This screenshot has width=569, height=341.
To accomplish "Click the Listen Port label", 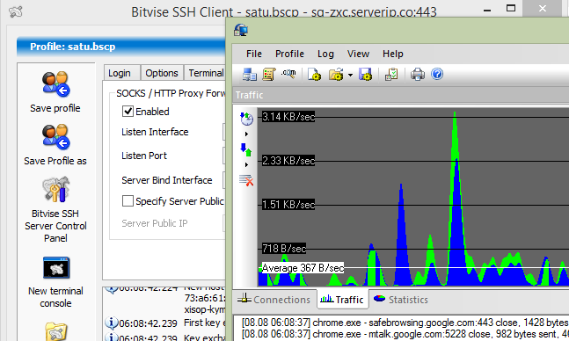I will coord(144,156).
